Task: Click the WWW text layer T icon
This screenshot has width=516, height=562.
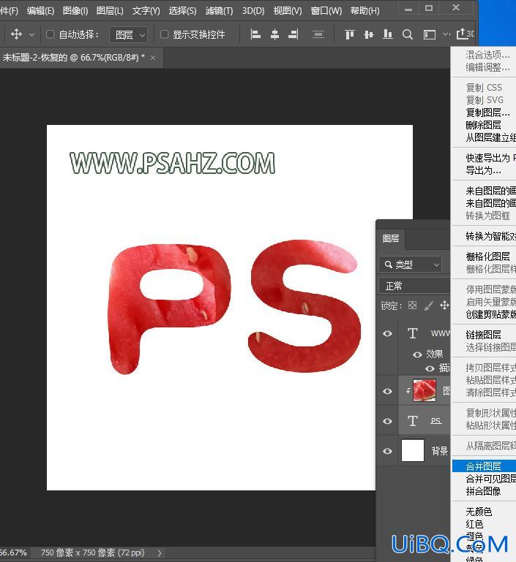Action: 413,333
